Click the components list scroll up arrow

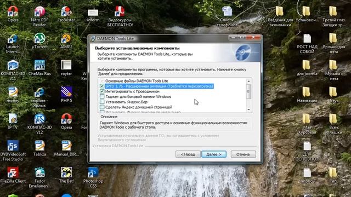(x=248, y=81)
